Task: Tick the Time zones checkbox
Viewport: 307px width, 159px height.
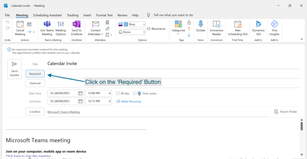Action: point(135,93)
